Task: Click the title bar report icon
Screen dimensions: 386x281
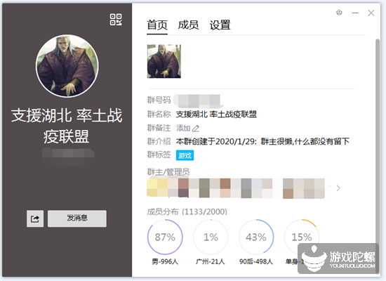Action: [x=339, y=13]
